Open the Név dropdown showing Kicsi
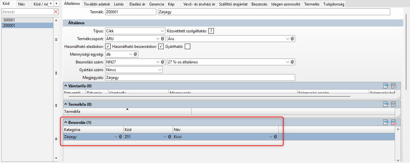This screenshot has height=163, width=410. point(271,137)
